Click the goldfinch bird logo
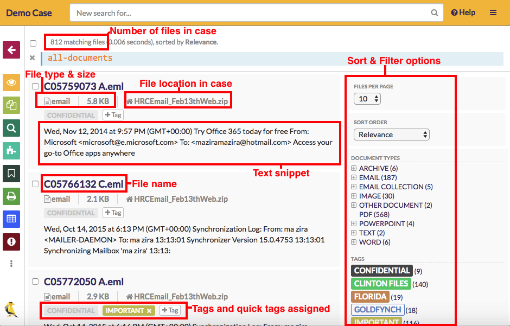The image size is (510, 326). (x=11, y=309)
